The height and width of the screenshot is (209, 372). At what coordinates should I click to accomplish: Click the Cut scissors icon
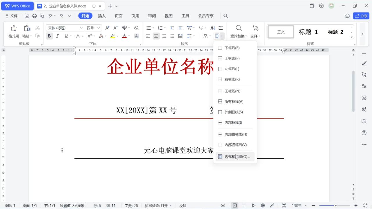(38, 28)
